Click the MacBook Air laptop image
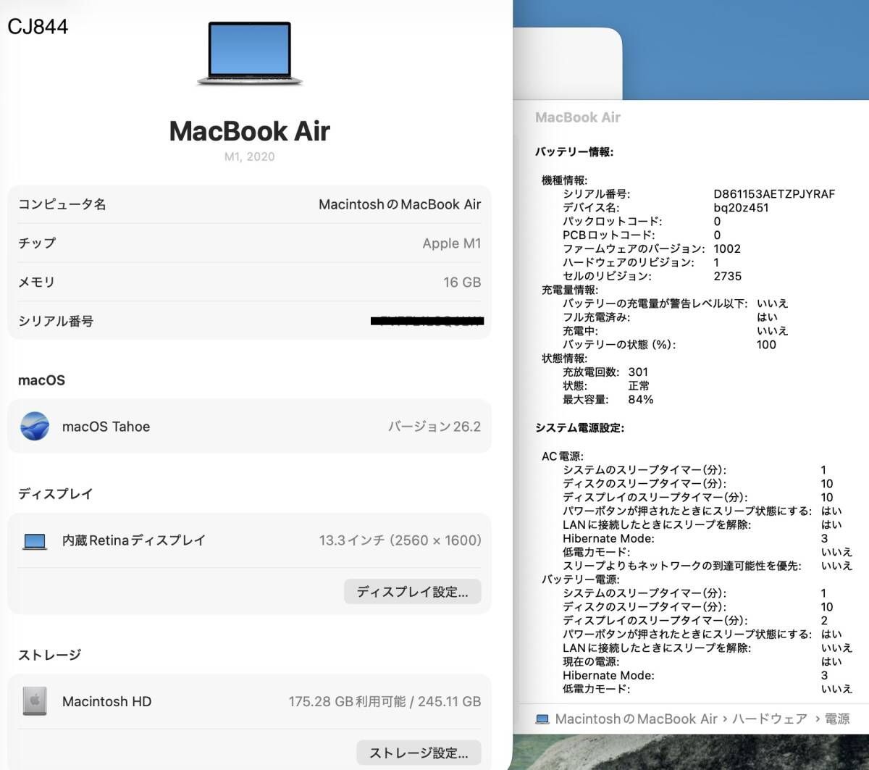This screenshot has height=770, width=869. [249, 54]
